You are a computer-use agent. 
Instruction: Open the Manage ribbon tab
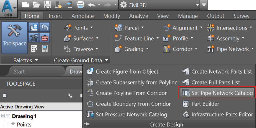[188, 16]
